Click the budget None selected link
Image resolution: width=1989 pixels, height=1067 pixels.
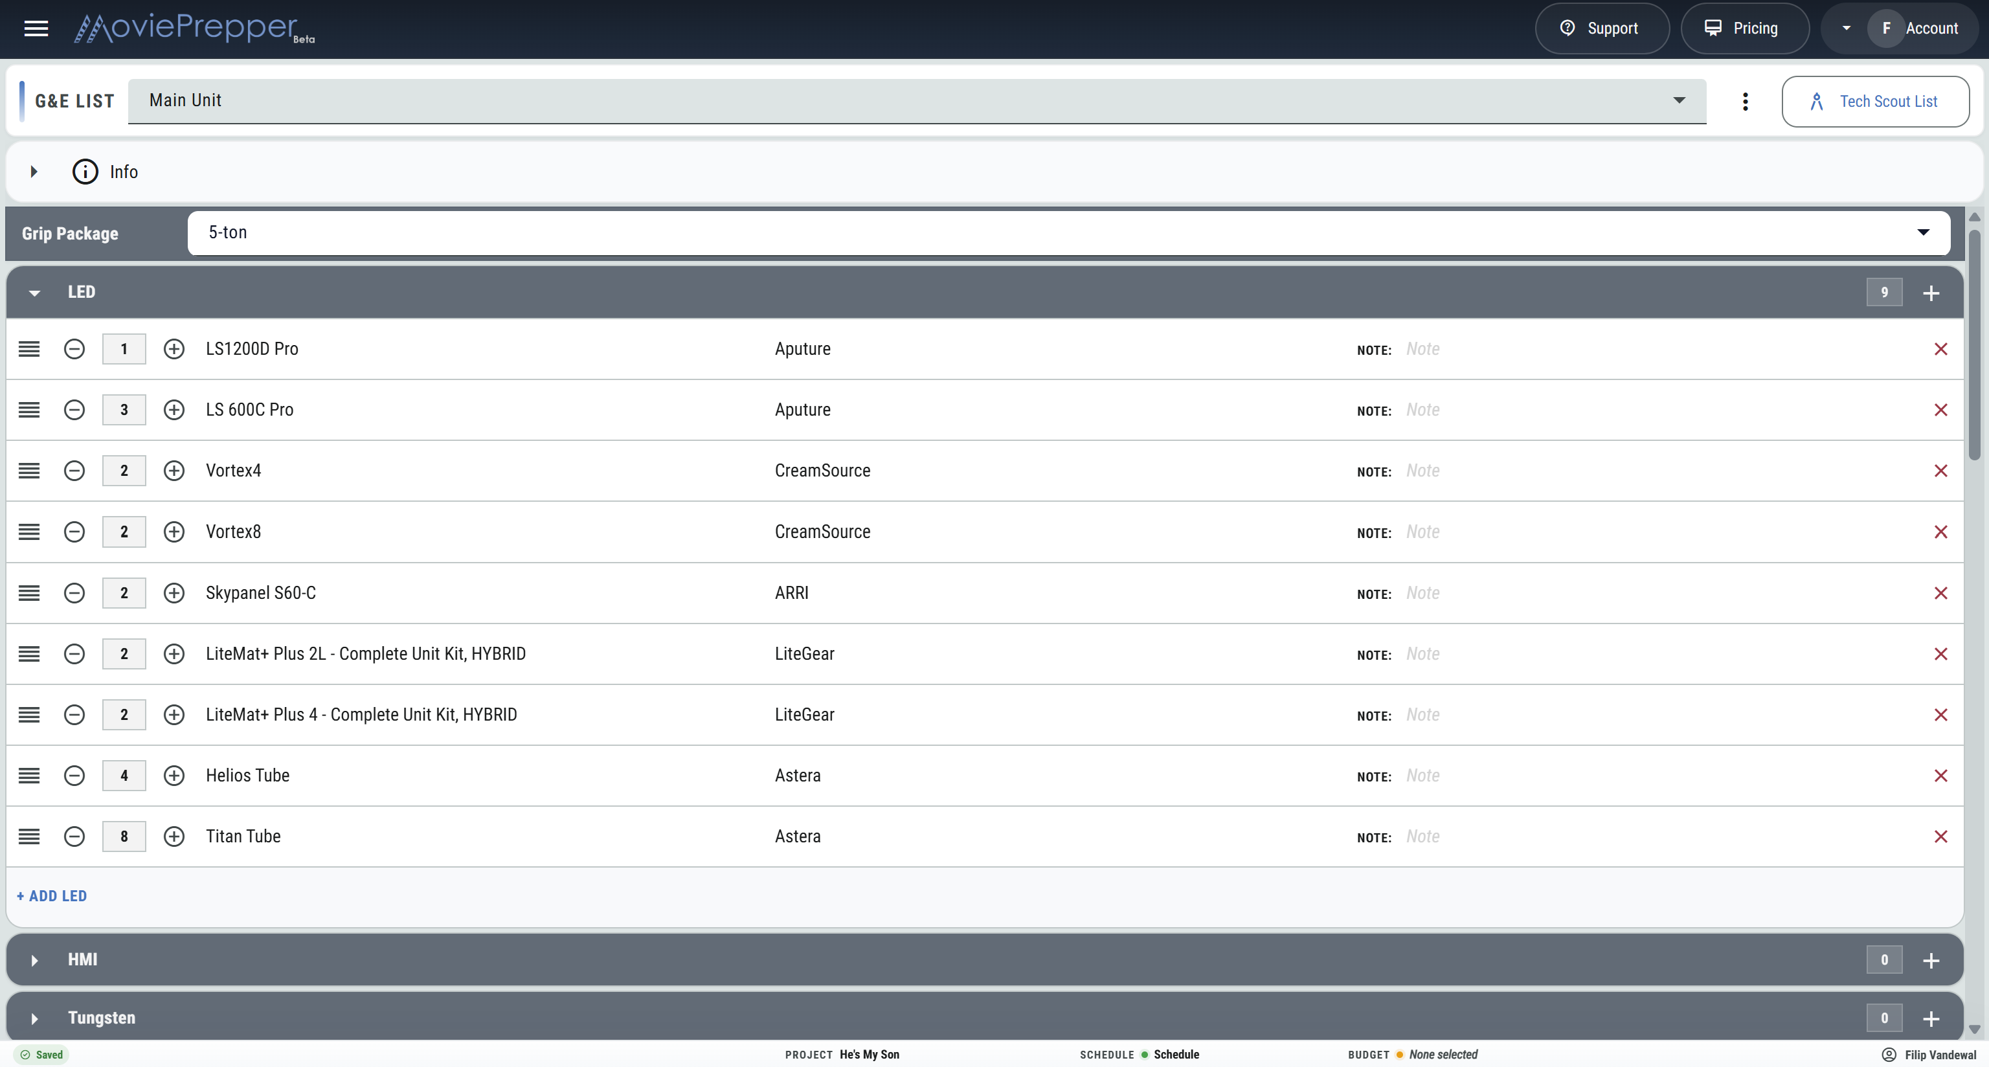(1443, 1055)
